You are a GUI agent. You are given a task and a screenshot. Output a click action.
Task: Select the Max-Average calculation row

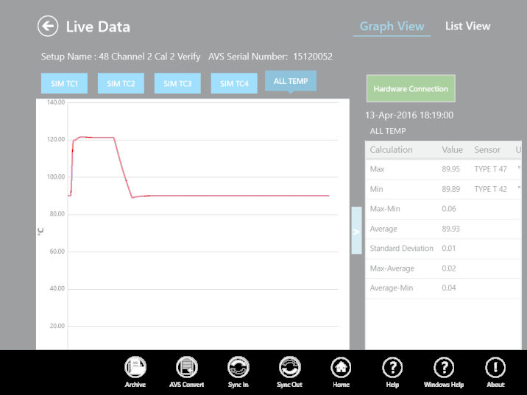[443, 268]
